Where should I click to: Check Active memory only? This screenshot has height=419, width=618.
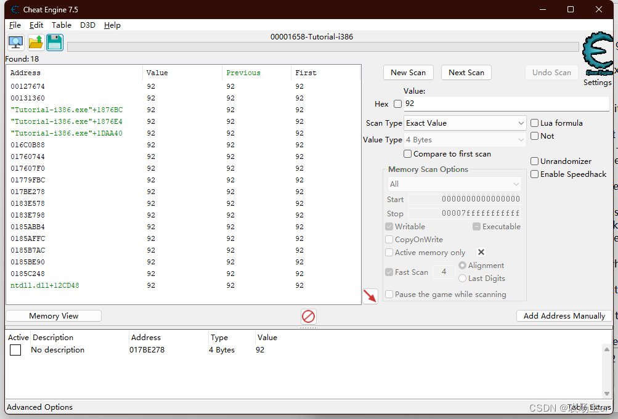click(x=389, y=253)
